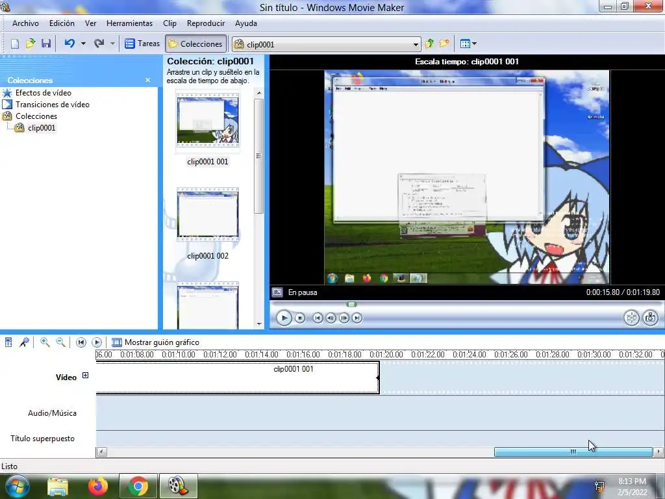Open a project using the folder icon

[x=31, y=44]
